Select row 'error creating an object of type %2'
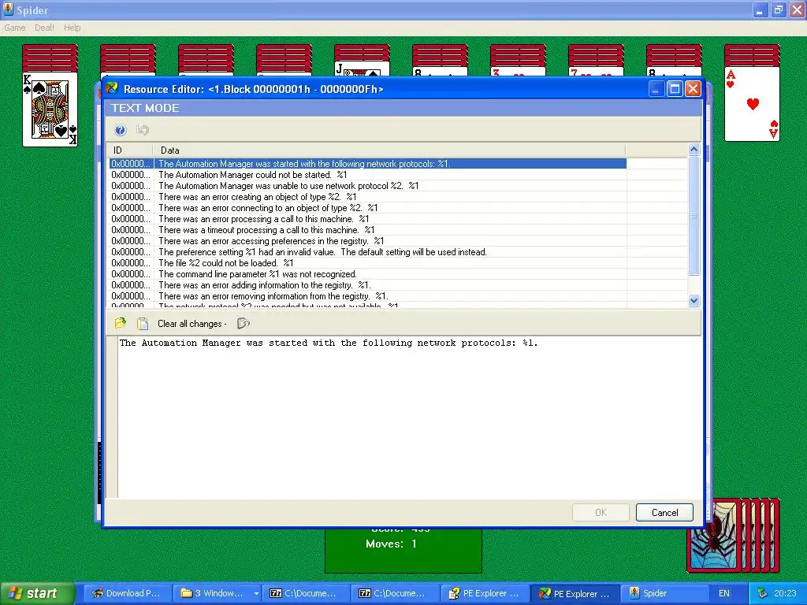 pos(368,197)
